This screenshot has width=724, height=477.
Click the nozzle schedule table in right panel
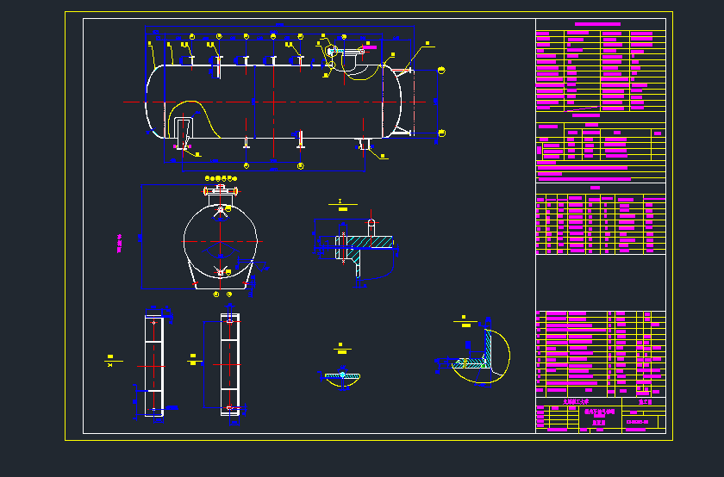pyautogui.click(x=600, y=224)
